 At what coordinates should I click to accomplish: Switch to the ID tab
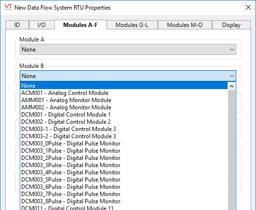tap(17, 25)
